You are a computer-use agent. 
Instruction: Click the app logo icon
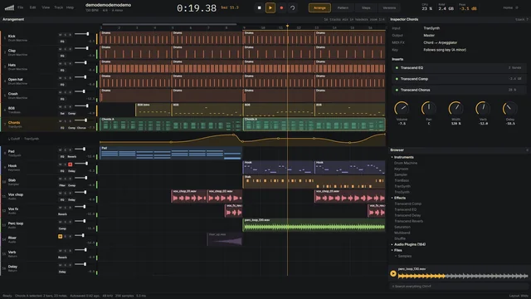pyautogui.click(x=9, y=7)
